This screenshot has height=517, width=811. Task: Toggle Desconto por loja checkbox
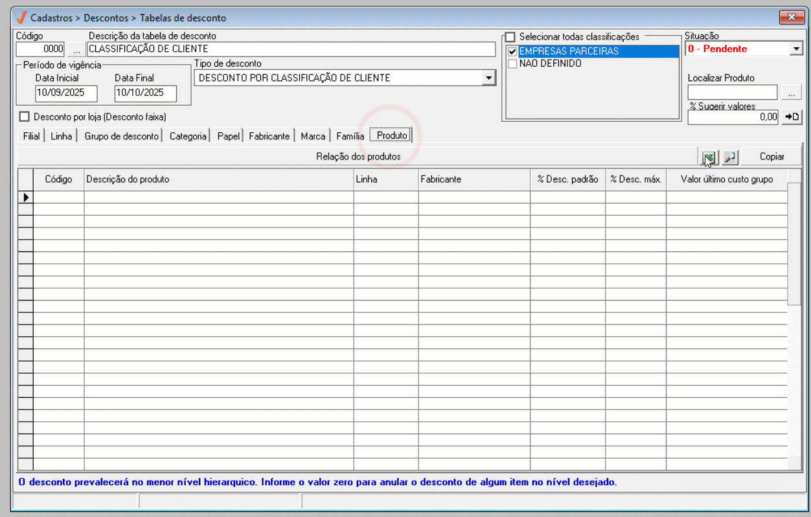25,117
